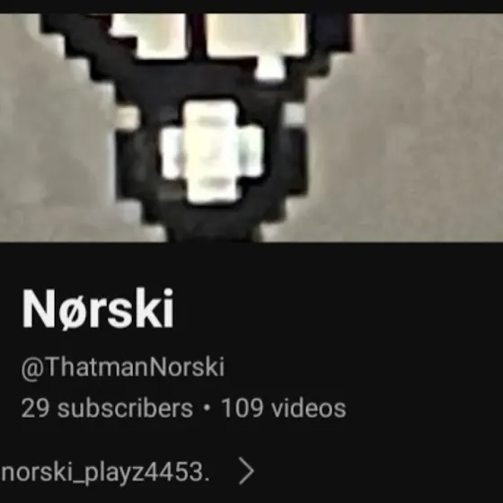Screen dimensions: 503x503
Task: Select the @ThatmanNorski handle text
Action: click(x=122, y=367)
